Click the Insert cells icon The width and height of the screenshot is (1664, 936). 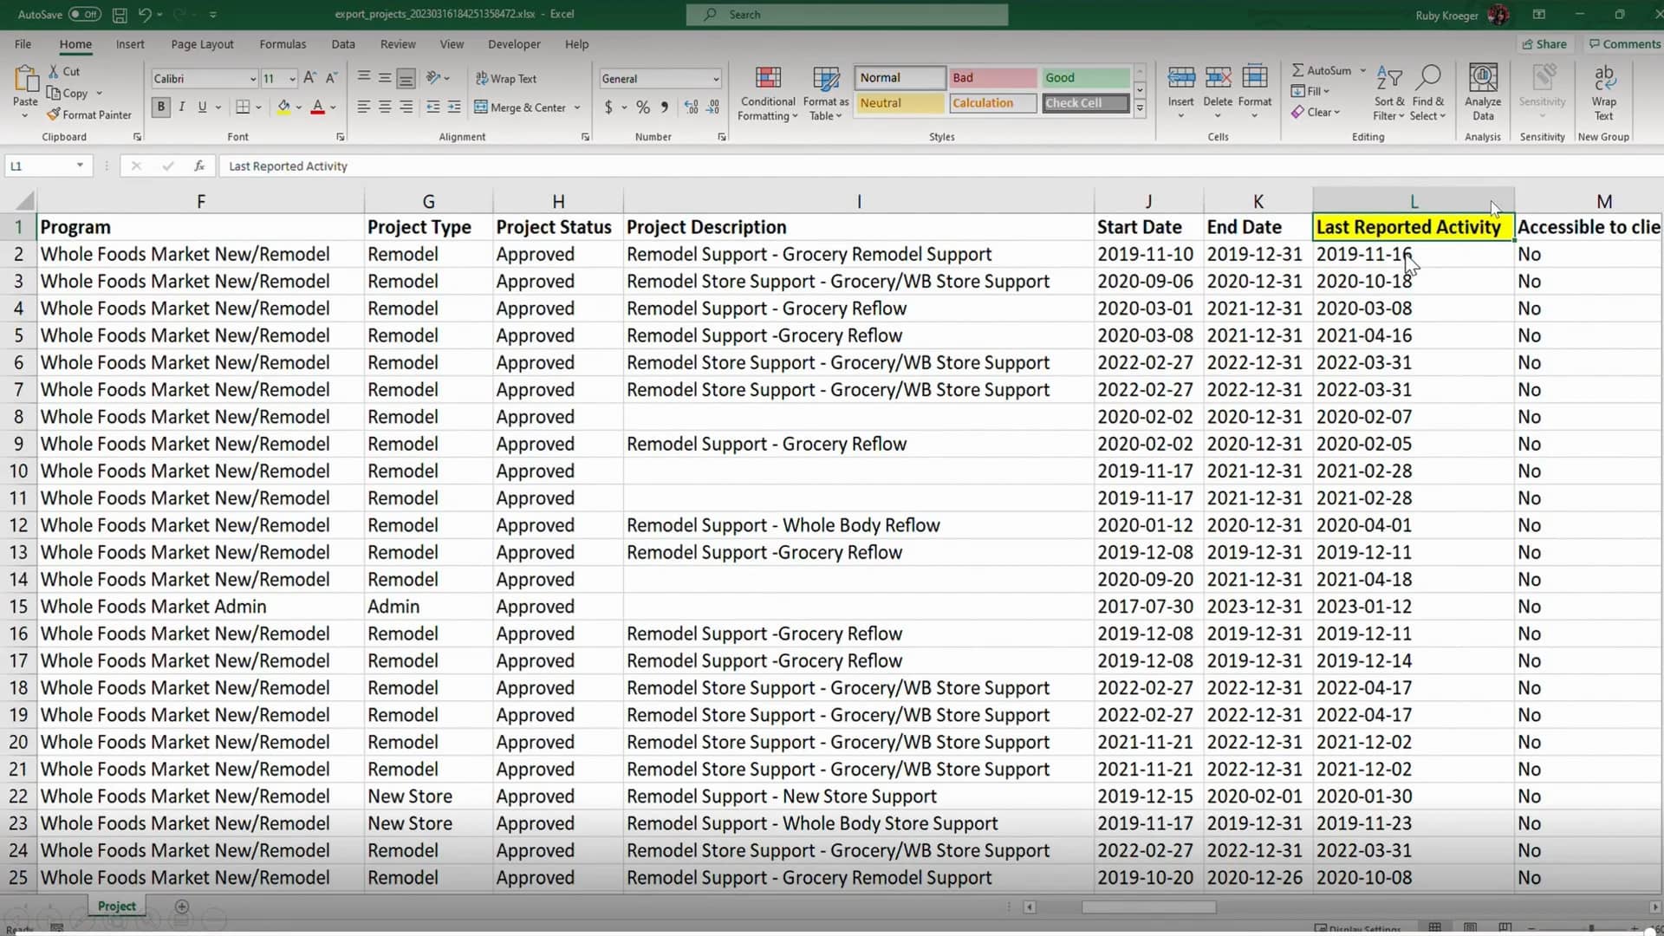click(1180, 79)
